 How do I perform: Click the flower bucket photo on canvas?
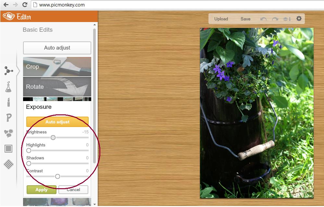[257, 113]
